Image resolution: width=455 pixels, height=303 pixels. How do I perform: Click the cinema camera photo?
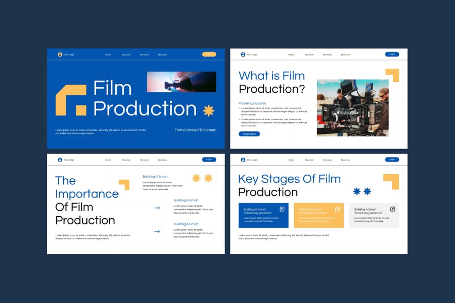pyautogui.click(x=352, y=108)
